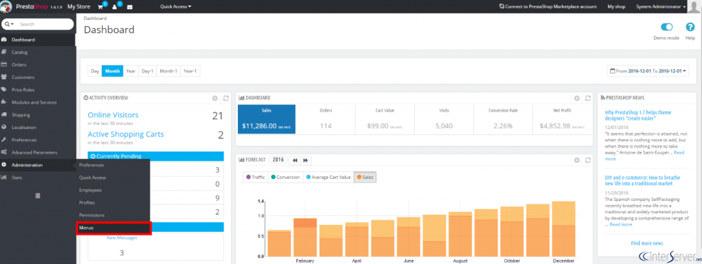Open the date range picker dropdown

point(647,71)
